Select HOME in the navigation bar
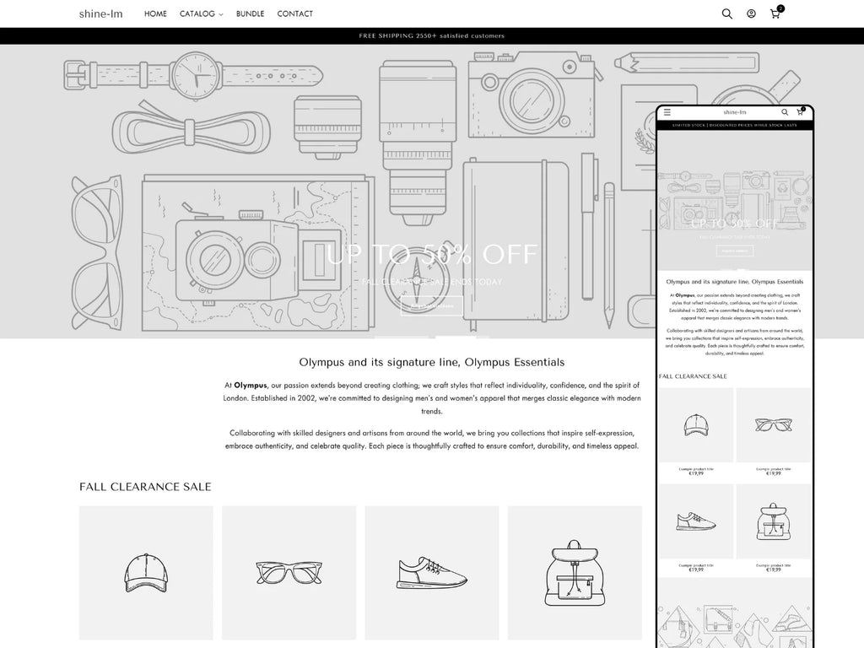The width and height of the screenshot is (864, 648). tap(155, 13)
